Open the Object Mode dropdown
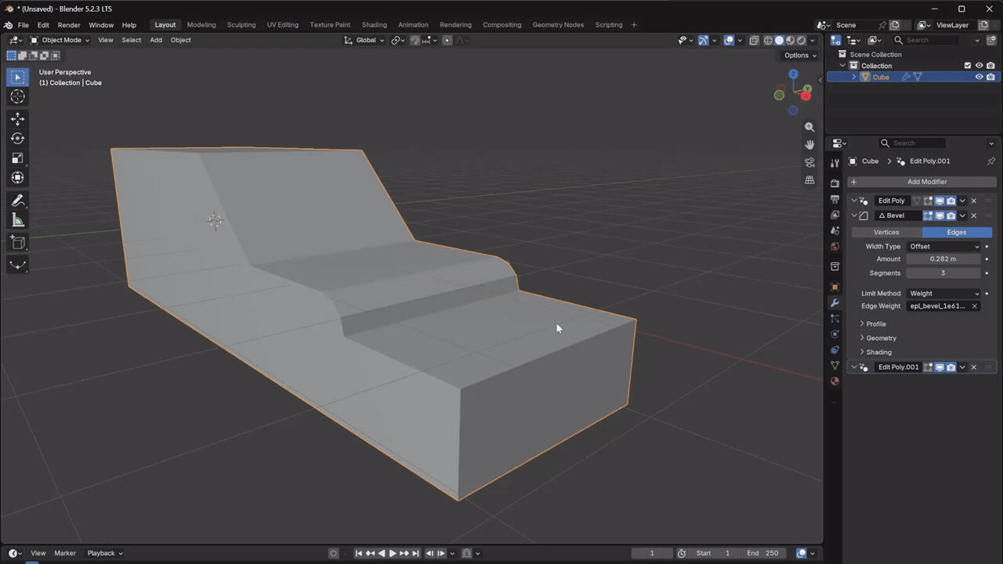1003x564 pixels. (60, 40)
